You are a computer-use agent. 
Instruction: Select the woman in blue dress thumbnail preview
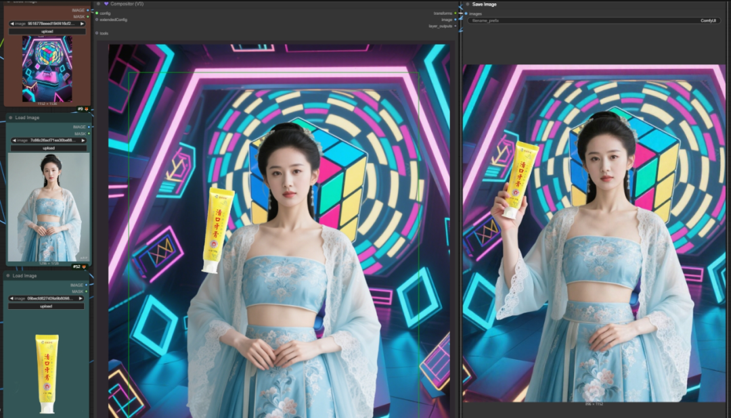(49, 208)
